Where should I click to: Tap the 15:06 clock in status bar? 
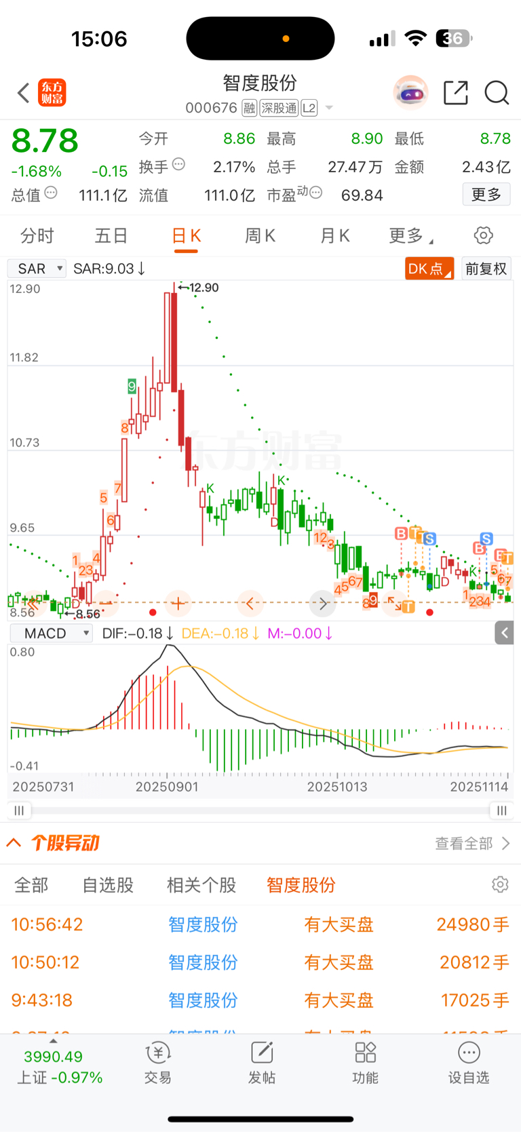[99, 39]
